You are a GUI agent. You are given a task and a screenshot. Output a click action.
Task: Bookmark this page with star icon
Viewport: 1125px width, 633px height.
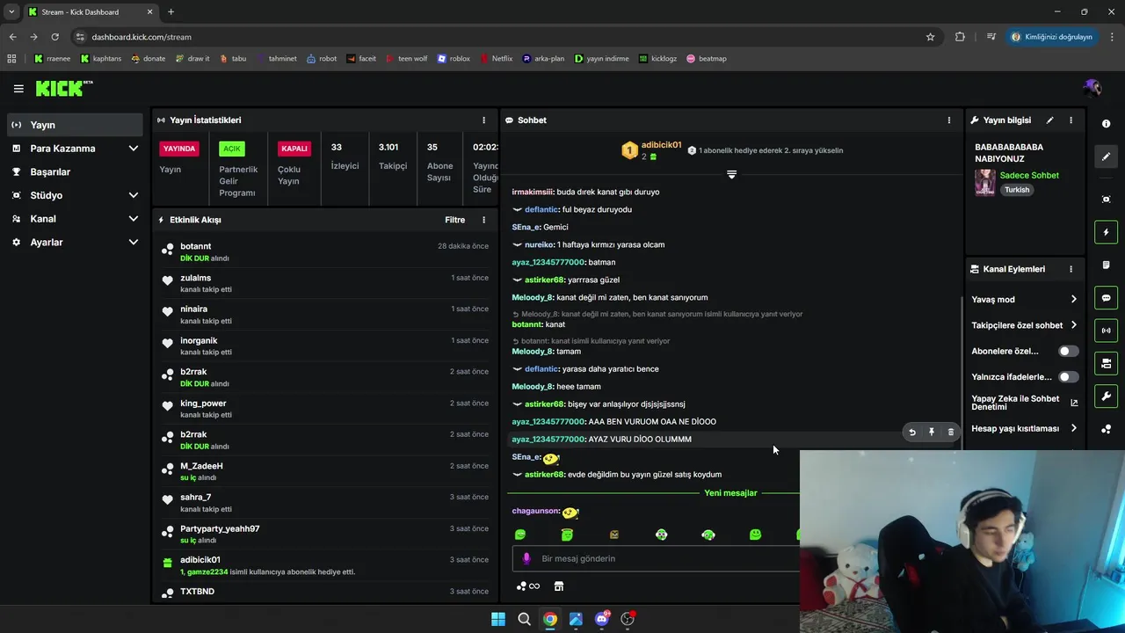[930, 37]
